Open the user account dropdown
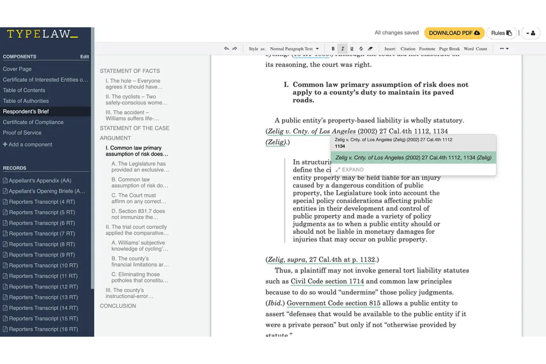Image resolution: width=546 pixels, height=364 pixels. (x=531, y=33)
